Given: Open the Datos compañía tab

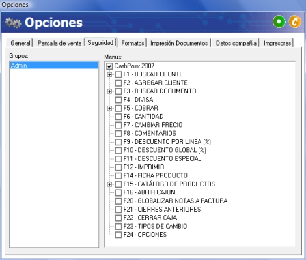Looking at the screenshot, I should (236, 43).
